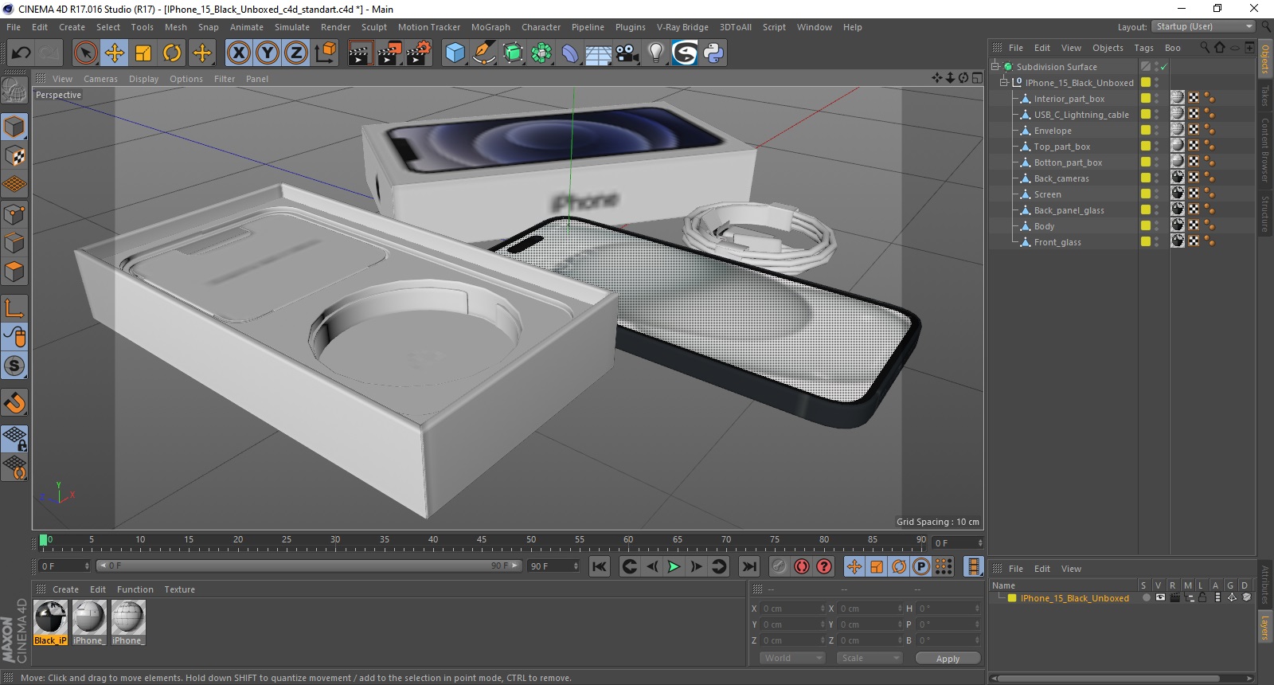This screenshot has height=685, width=1274.
Task: Add a Camera object
Action: (x=627, y=53)
